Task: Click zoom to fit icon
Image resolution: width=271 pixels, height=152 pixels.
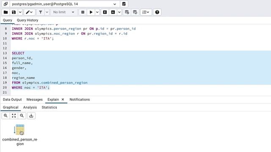Action: click(x=14, y=116)
